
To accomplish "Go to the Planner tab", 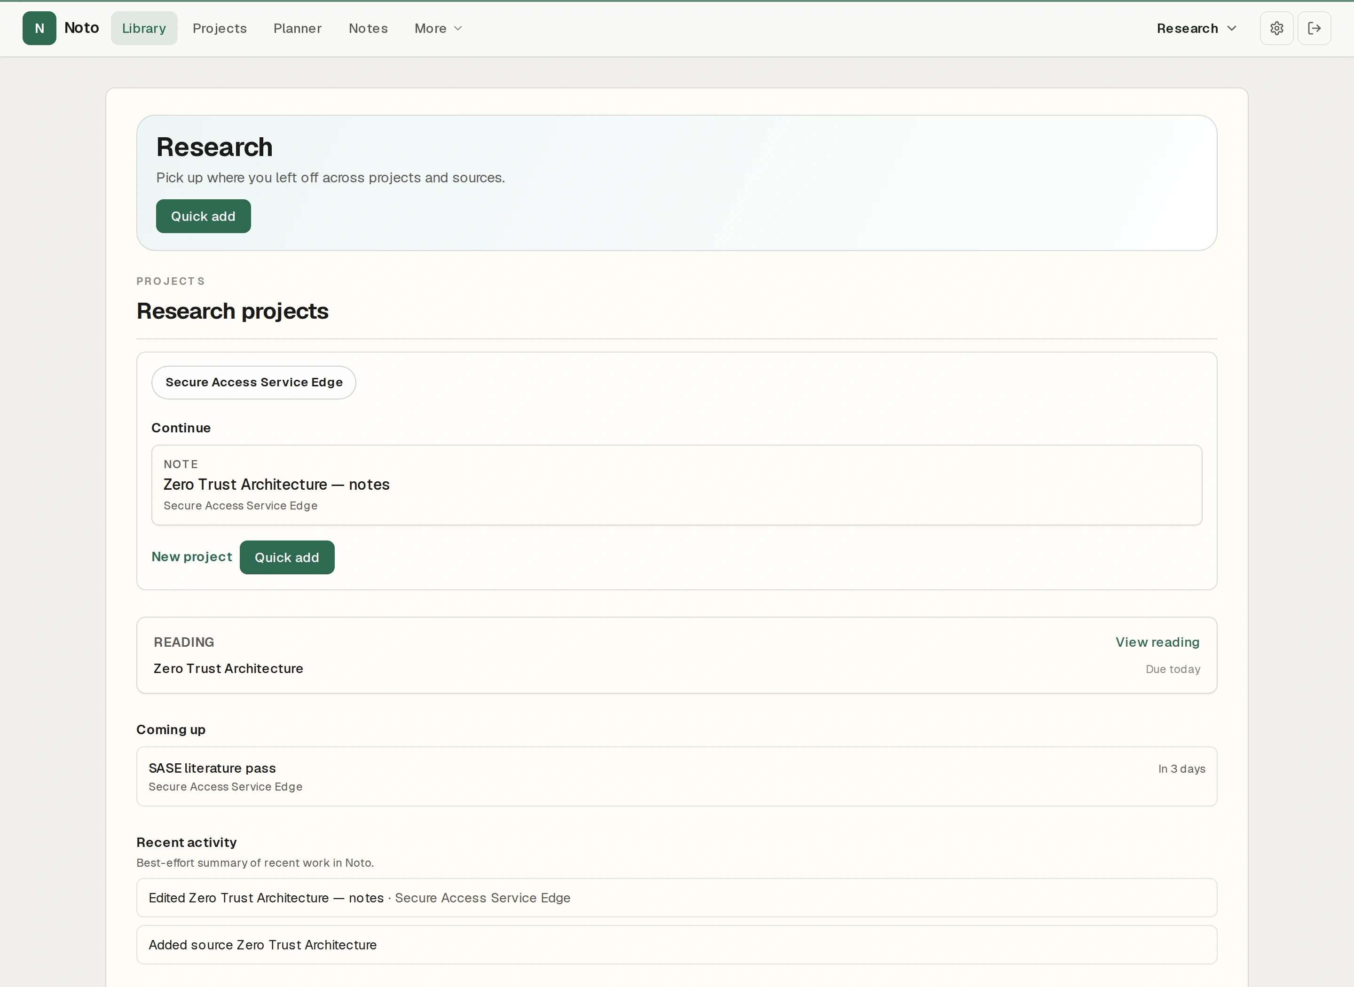I will (298, 28).
